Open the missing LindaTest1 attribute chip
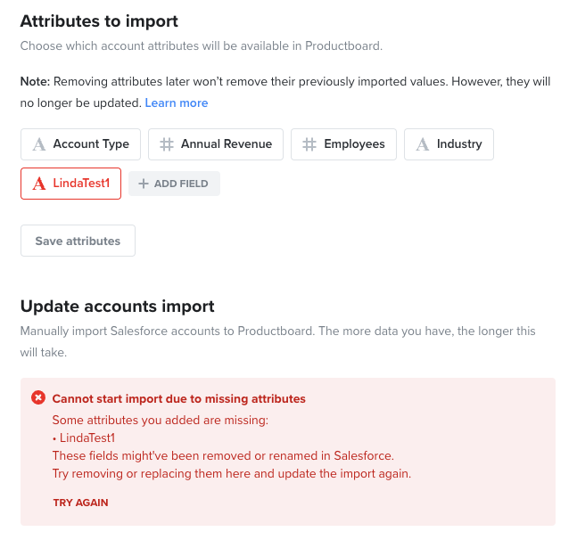Screen dimensions: 577x548 pyautogui.click(x=70, y=184)
